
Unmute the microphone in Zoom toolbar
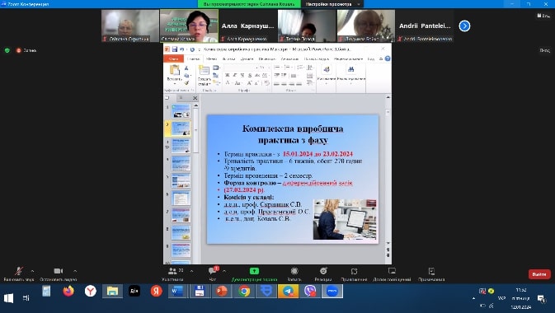[19, 272]
